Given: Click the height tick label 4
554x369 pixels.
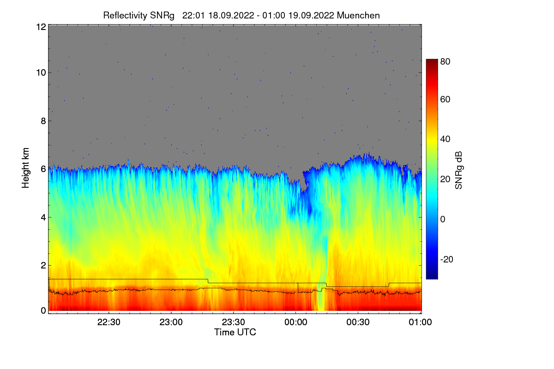Looking at the screenshot, I should (43, 217).
